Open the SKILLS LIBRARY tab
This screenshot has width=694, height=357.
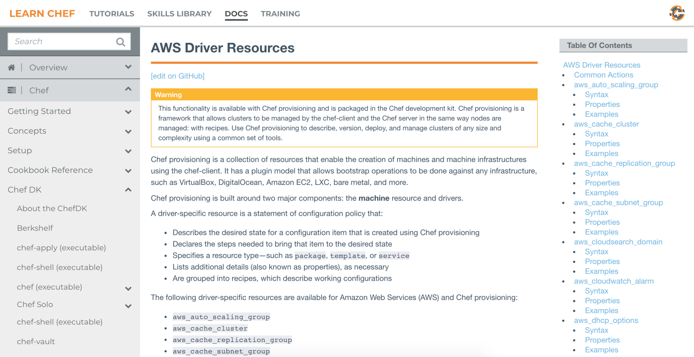(x=179, y=14)
